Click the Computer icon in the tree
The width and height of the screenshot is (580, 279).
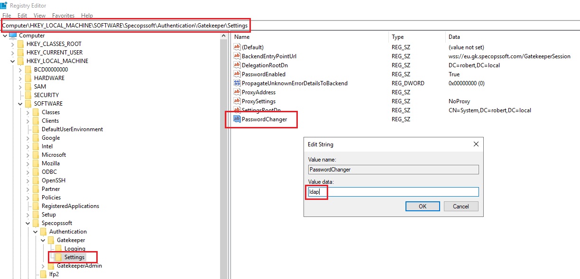pyautogui.click(x=13, y=36)
